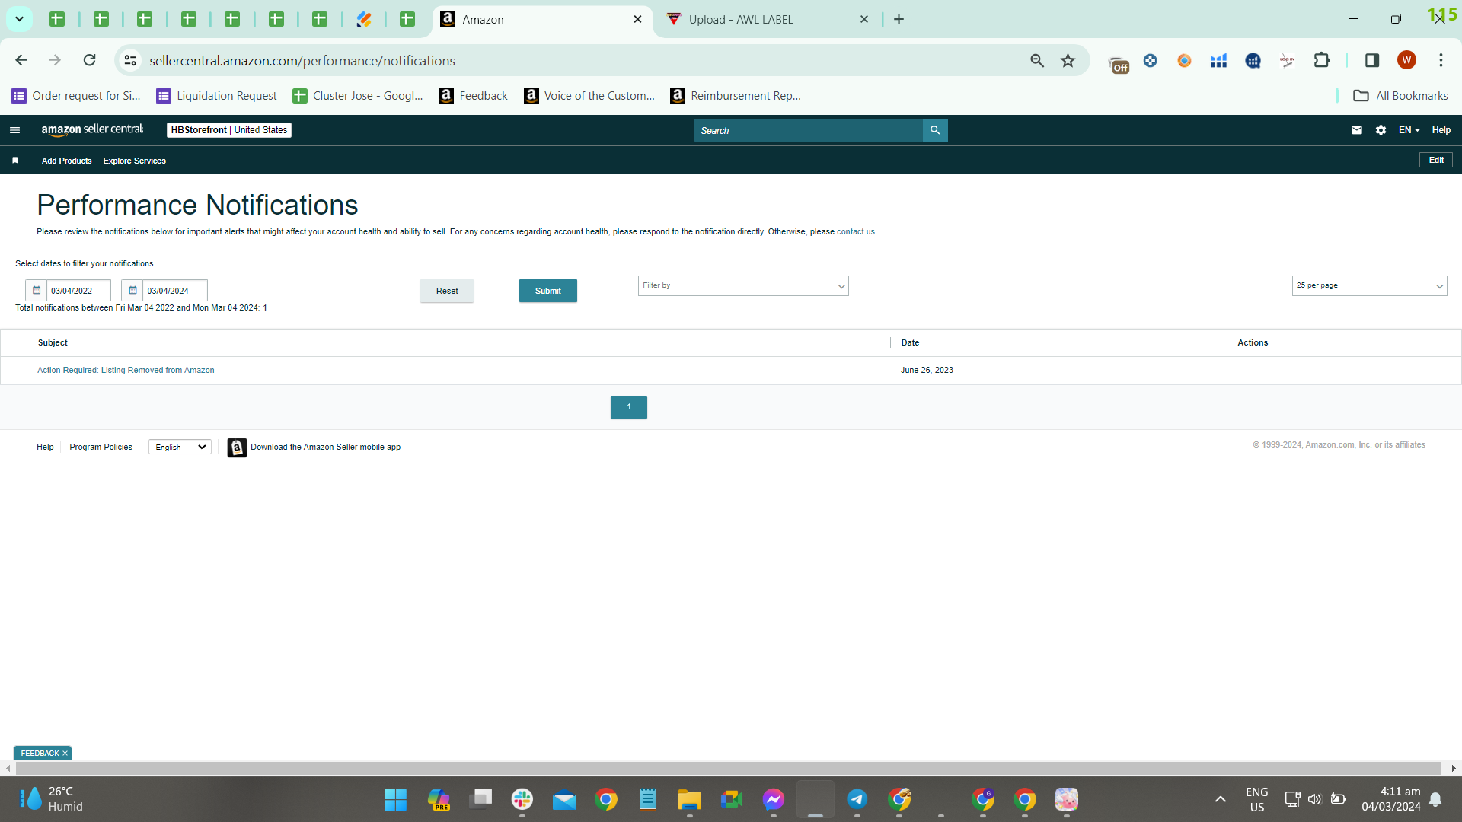The image size is (1462, 822).
Task: Open Telegram from the taskbar
Action: click(857, 799)
